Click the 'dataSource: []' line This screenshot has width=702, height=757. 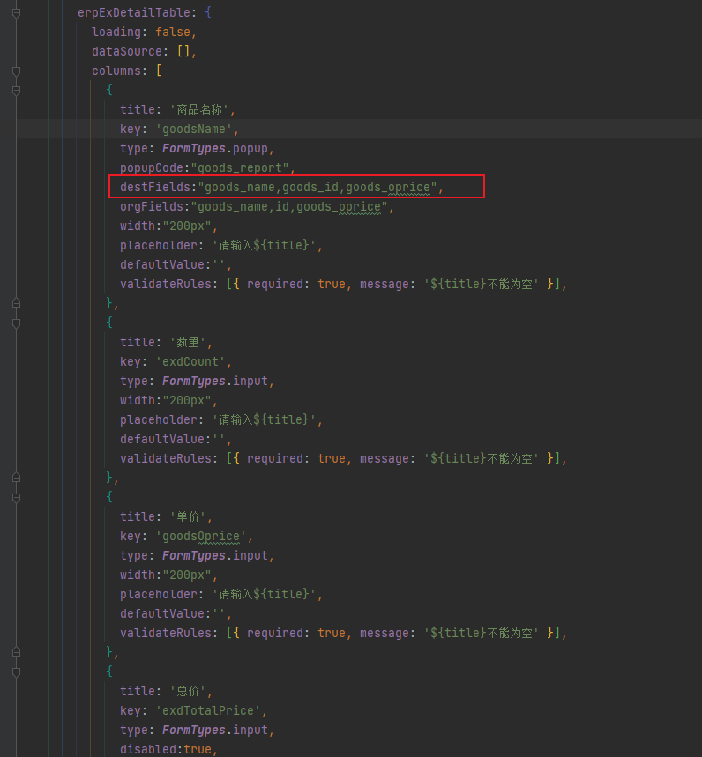[x=144, y=52]
